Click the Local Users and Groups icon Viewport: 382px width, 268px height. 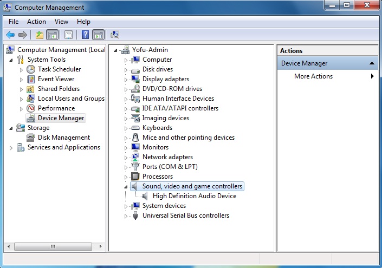[31, 99]
